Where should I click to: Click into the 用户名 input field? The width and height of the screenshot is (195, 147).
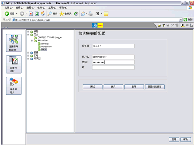(113, 57)
